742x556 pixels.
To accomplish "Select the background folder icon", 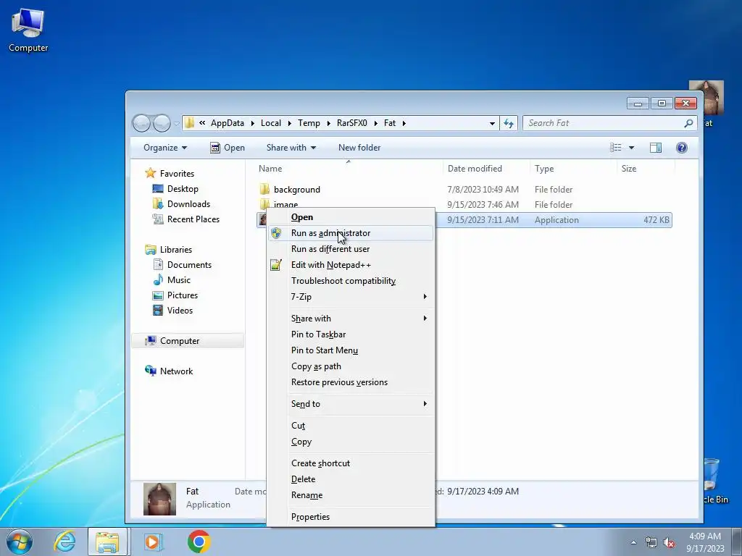I will point(264,190).
